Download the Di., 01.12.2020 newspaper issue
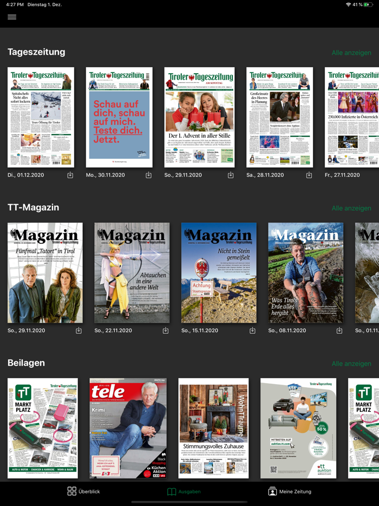Screen dimensions: 379x506 (70, 175)
